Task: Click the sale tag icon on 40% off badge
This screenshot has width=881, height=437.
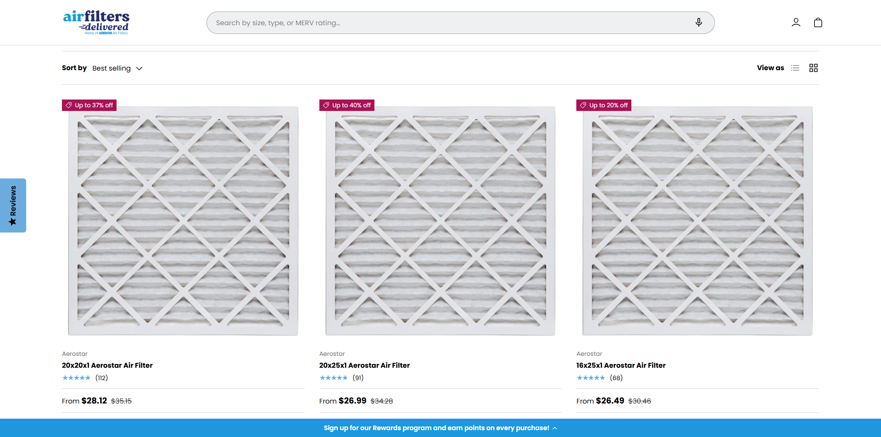Action: click(x=326, y=105)
